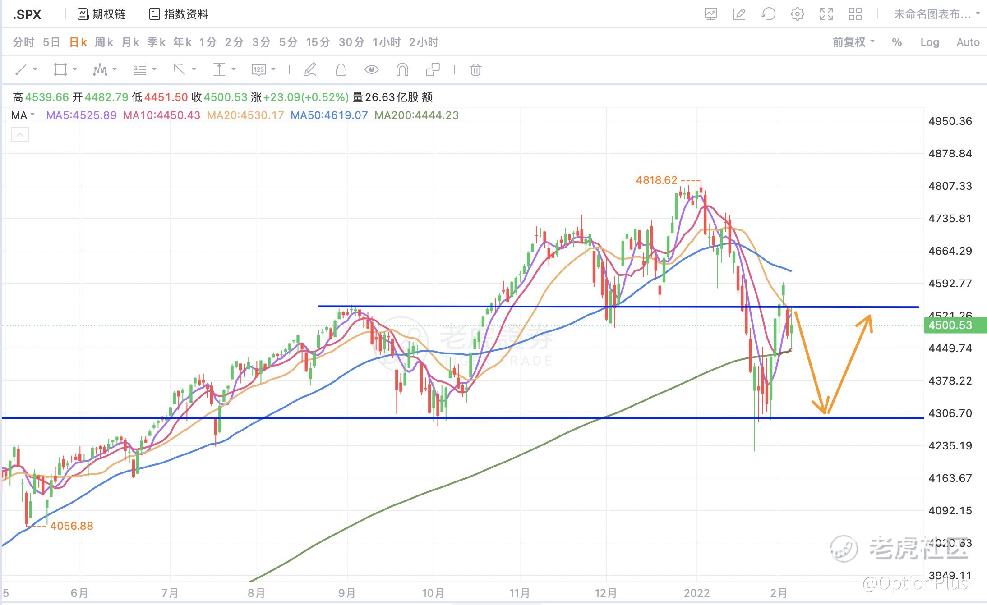Delete drawings with trash icon

475,70
